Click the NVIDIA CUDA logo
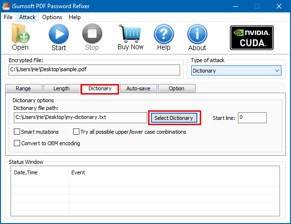Viewport: 291px width, 224px height. pos(252,38)
